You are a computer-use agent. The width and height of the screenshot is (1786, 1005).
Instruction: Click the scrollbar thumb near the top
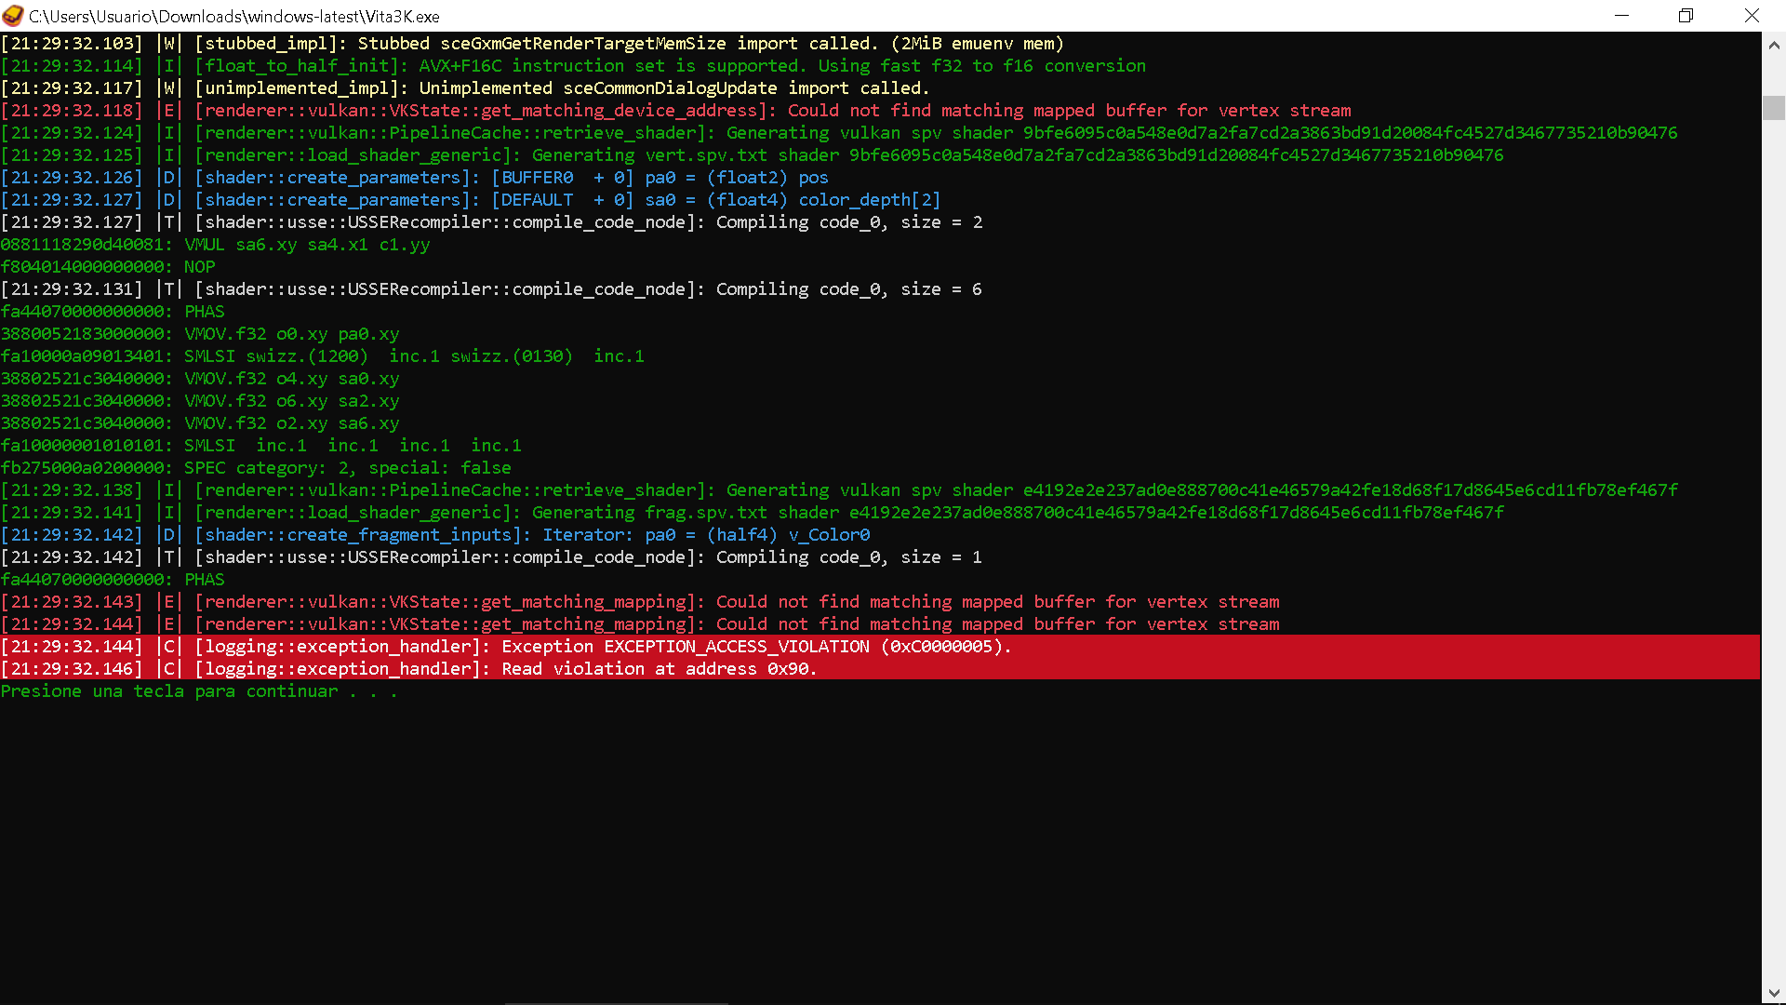coord(1774,108)
